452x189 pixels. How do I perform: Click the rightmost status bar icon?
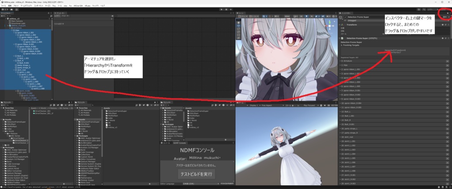450,187
